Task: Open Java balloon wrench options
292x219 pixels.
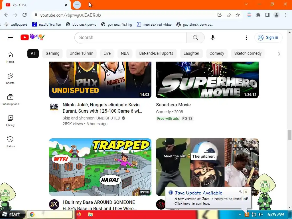Action: [240, 192]
